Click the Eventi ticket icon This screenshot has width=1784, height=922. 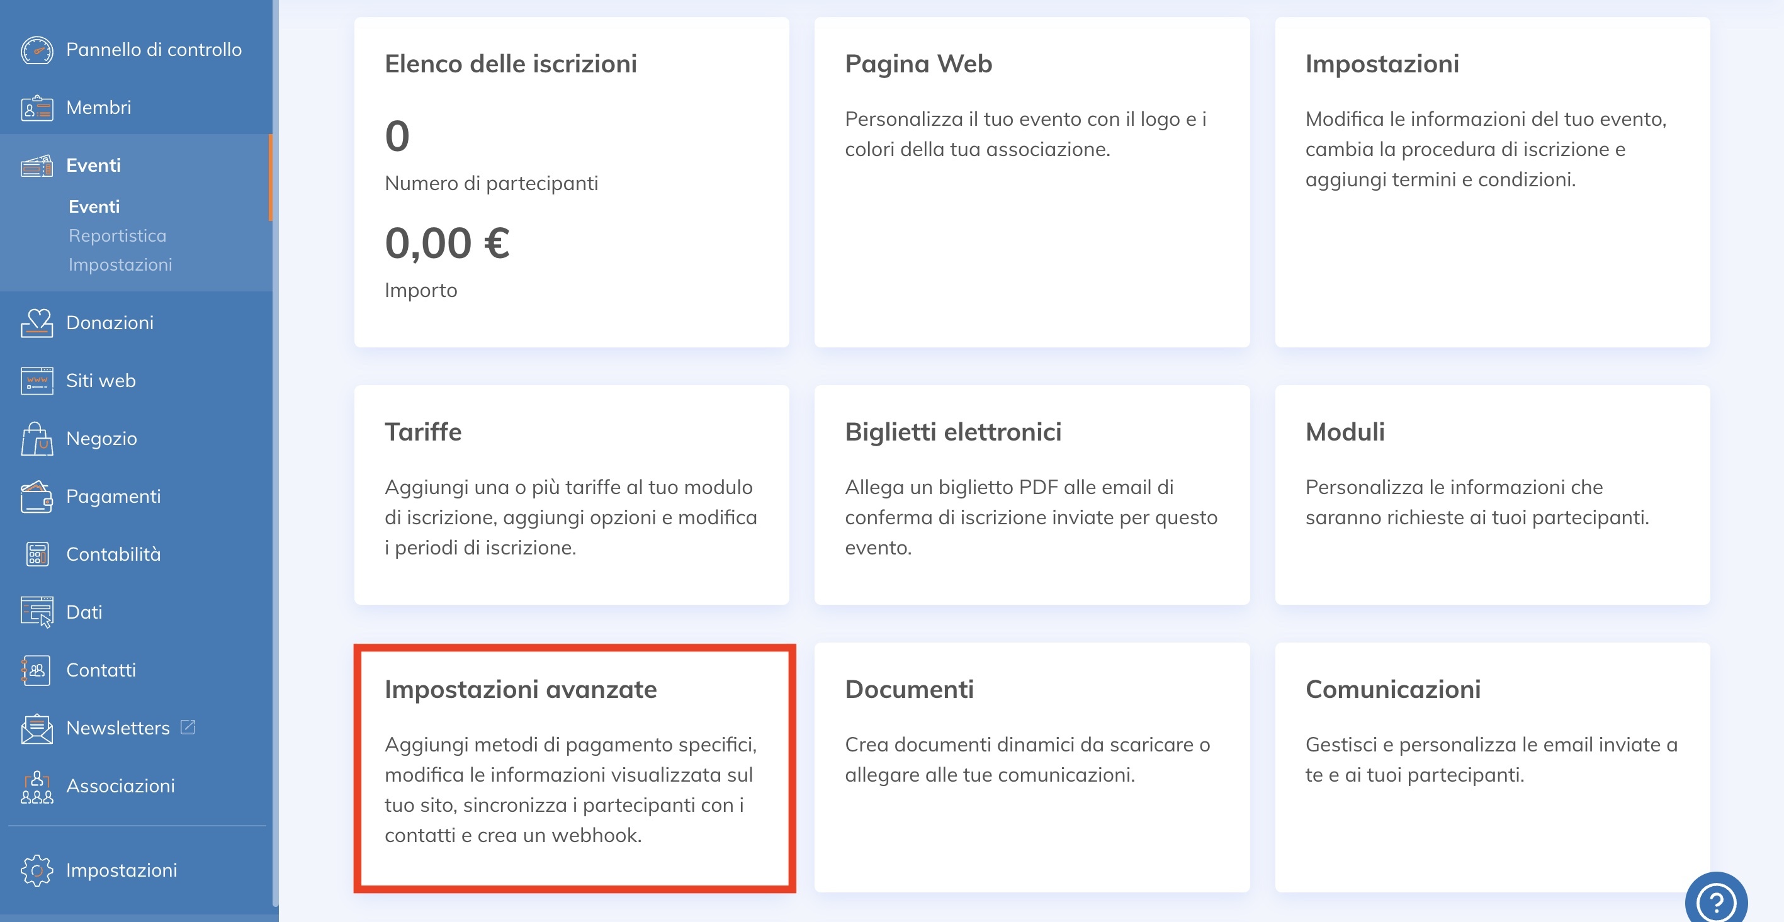coord(37,166)
